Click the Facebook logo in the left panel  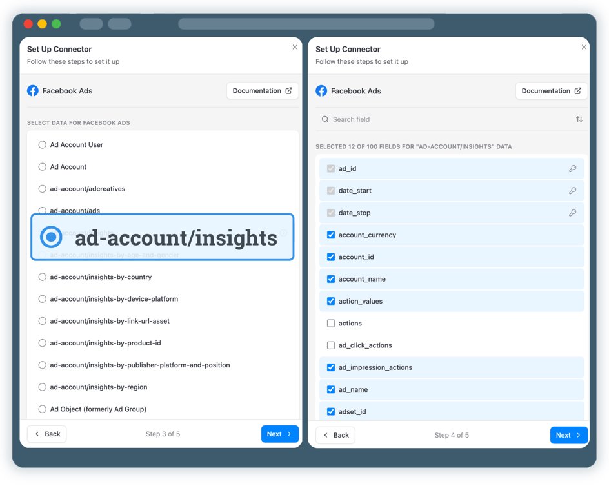coord(33,91)
